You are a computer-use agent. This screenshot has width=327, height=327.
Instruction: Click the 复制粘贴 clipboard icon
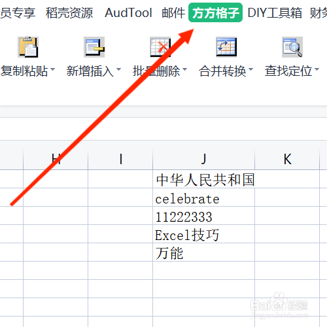coord(28,47)
